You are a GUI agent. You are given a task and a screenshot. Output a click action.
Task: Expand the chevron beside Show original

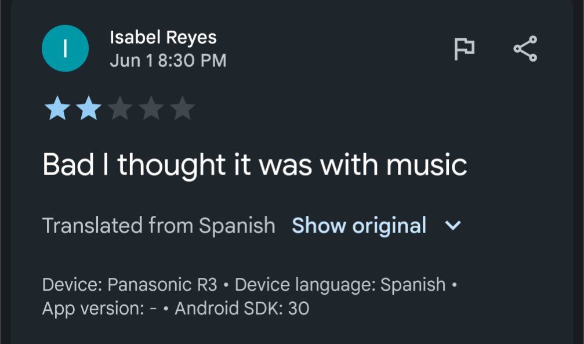pyautogui.click(x=453, y=226)
